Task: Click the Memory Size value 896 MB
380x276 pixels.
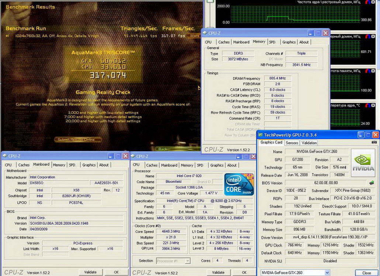Action: 299,229
